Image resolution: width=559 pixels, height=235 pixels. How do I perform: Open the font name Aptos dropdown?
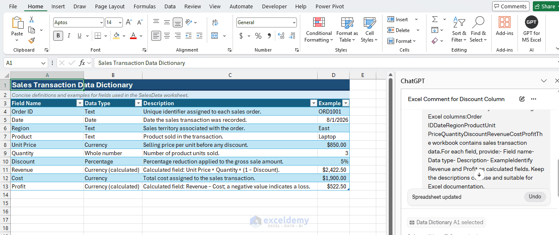pyautogui.click(x=101, y=22)
